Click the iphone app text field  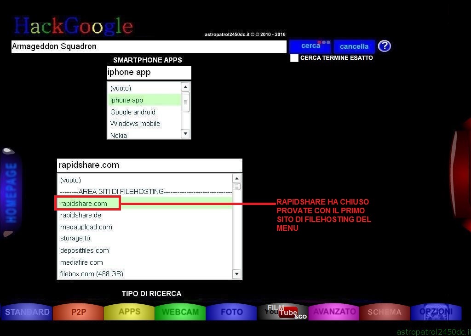click(x=149, y=72)
